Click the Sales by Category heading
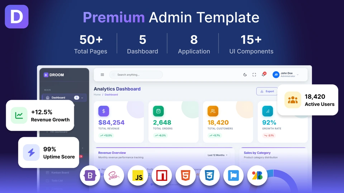The width and height of the screenshot is (344, 193). [257, 153]
